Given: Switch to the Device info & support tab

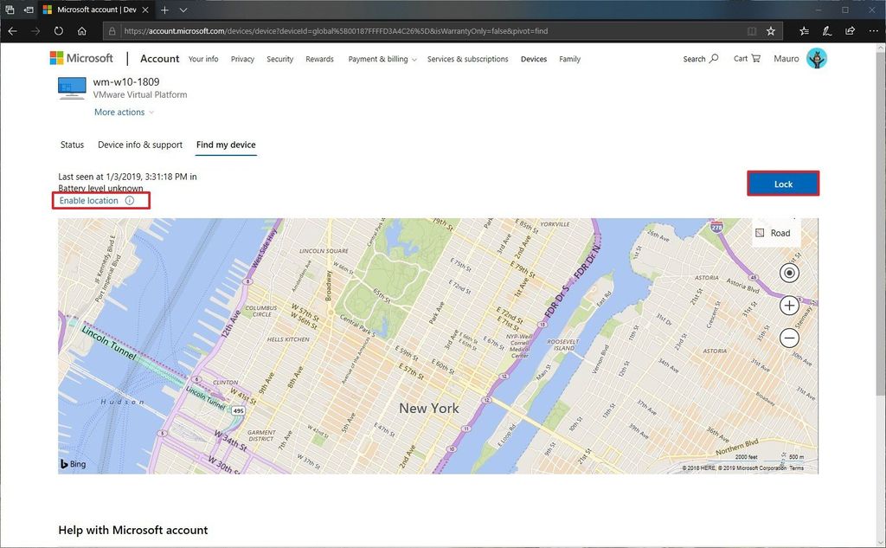Looking at the screenshot, I should (x=139, y=145).
